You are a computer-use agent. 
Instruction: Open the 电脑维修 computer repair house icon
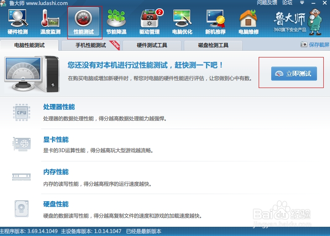249,22
